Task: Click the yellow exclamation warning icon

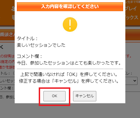Action: tap(70, 24)
